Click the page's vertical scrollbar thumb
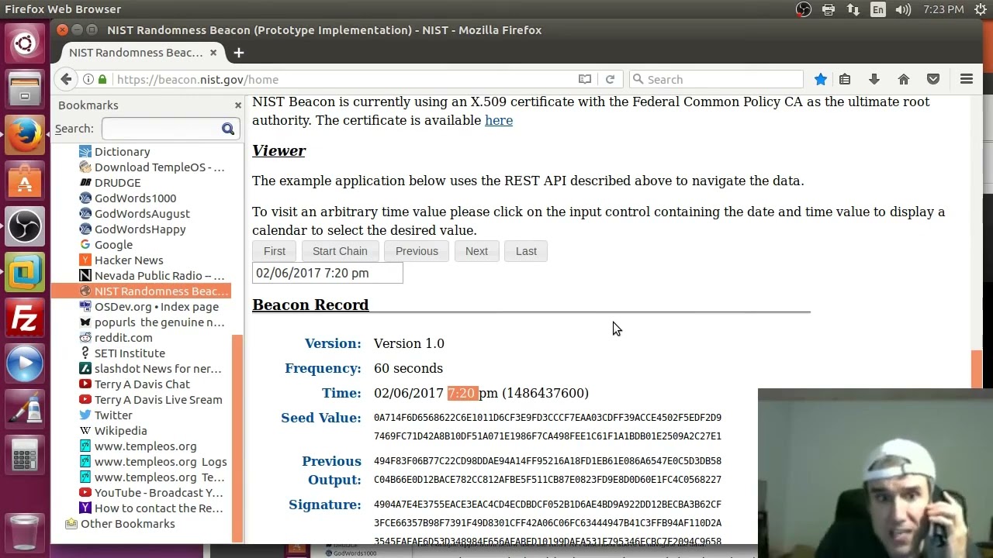Screen dimensions: 993x558 click(977, 370)
